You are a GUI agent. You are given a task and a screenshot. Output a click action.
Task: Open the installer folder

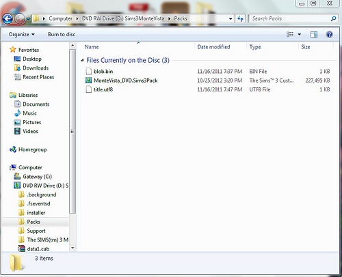pos(36,213)
